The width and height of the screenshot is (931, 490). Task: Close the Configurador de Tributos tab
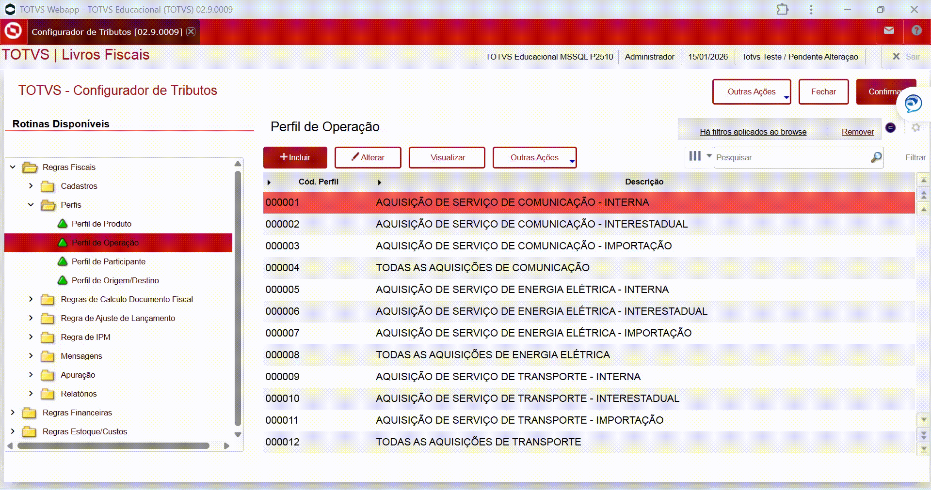tap(191, 31)
